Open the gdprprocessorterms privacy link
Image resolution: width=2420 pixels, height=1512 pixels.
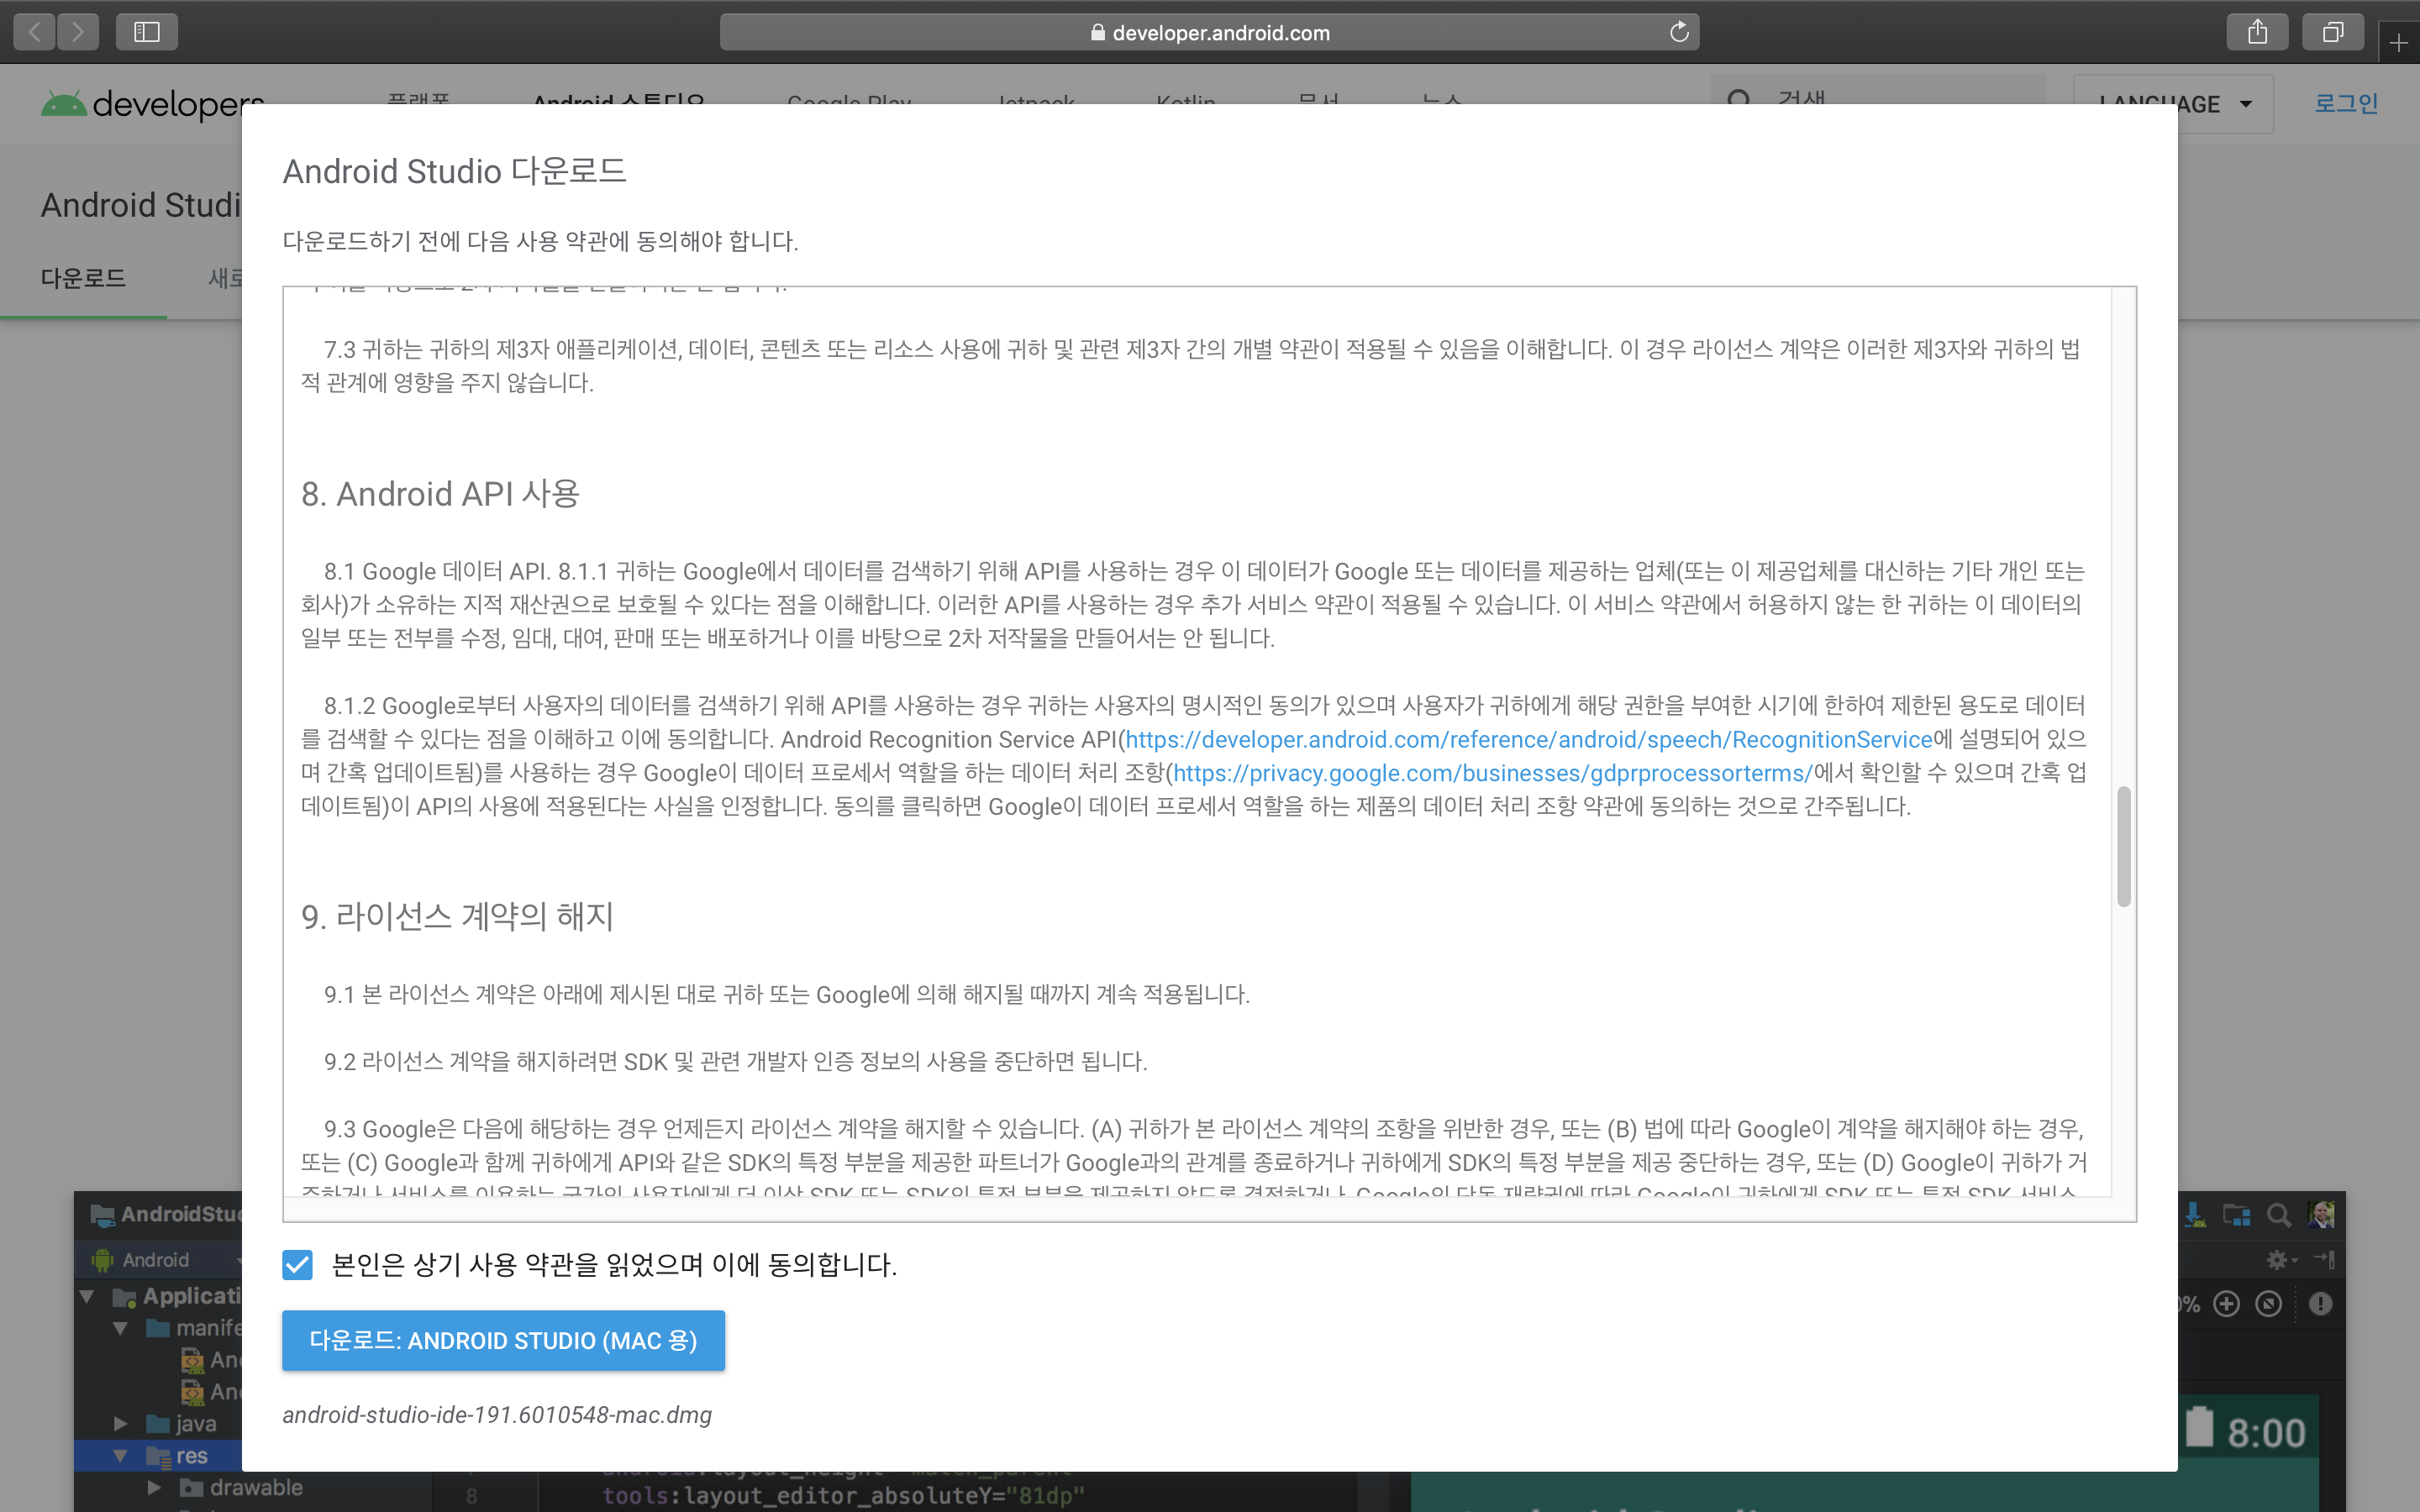[x=1492, y=773]
